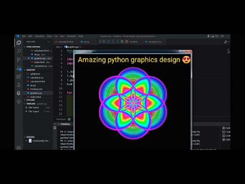The height and width of the screenshot is (184, 245).
Task: Collapse the Terminal panel group chevron
Action: tap(59, 124)
